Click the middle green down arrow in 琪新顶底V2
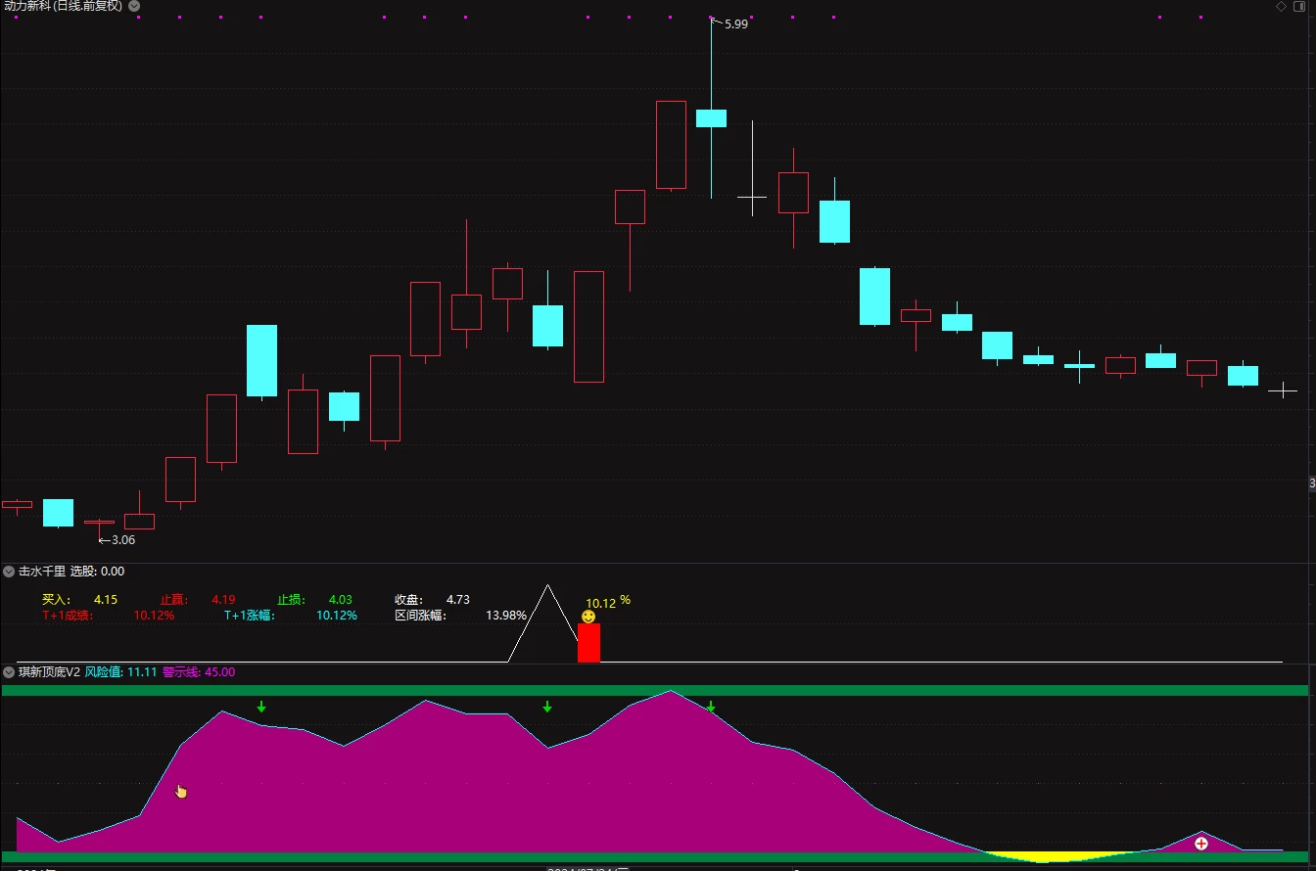The image size is (1316, 871). 547,707
